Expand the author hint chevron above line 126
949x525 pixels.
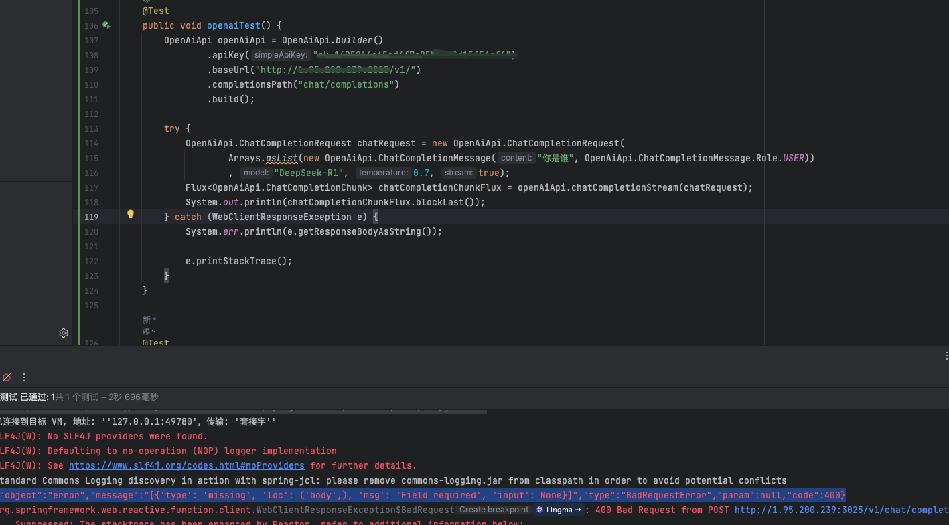[x=154, y=331]
